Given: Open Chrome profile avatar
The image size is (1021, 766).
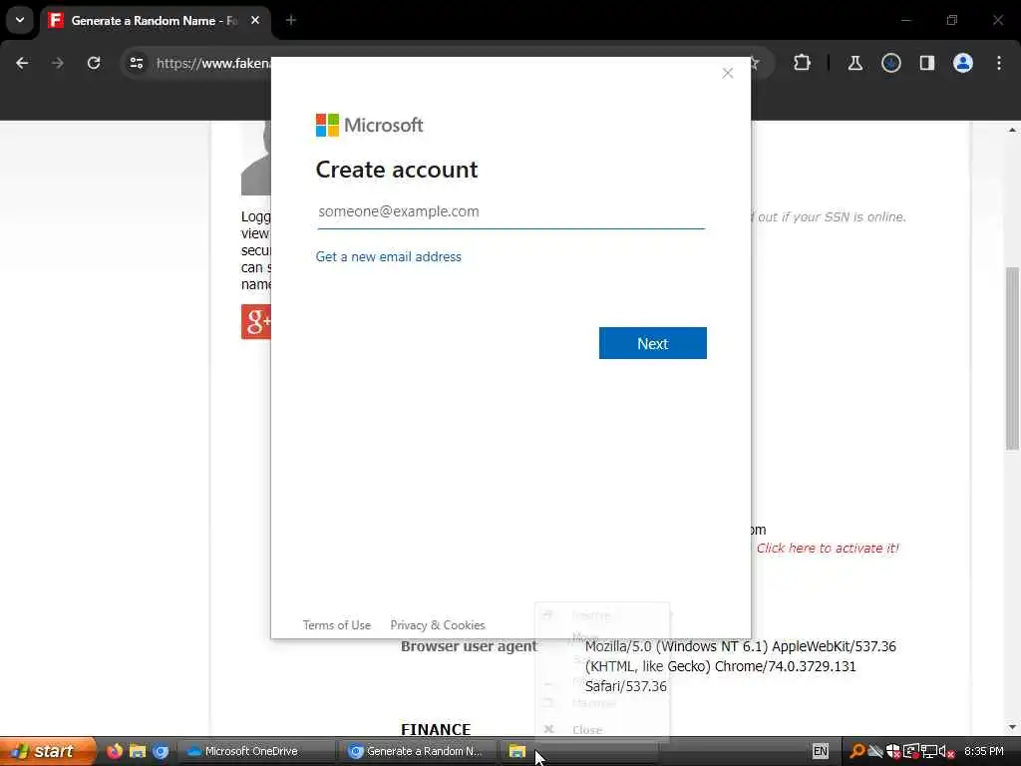Looking at the screenshot, I should click(x=963, y=63).
